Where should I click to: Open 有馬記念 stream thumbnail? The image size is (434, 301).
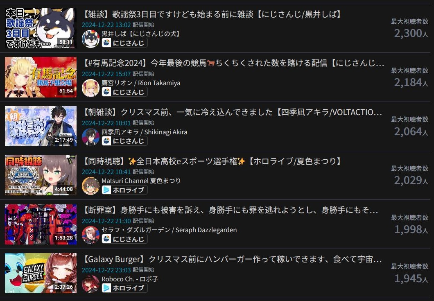tap(41, 77)
